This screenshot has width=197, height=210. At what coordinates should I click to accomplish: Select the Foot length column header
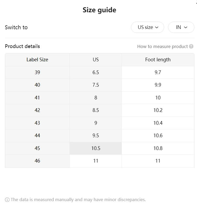(158, 60)
